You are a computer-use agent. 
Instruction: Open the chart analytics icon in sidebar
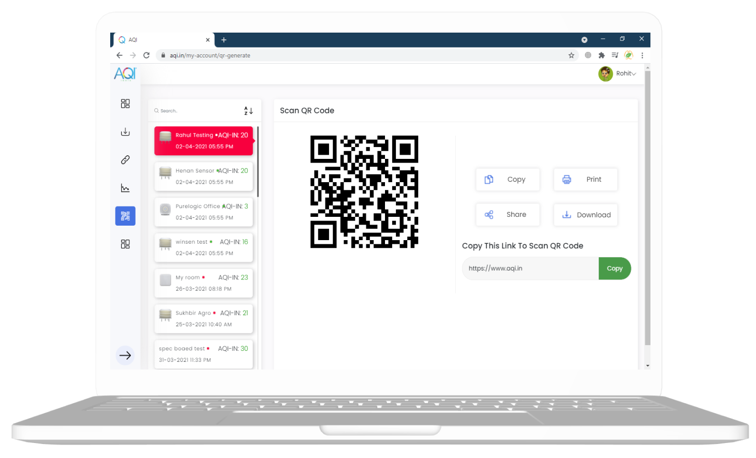125,188
